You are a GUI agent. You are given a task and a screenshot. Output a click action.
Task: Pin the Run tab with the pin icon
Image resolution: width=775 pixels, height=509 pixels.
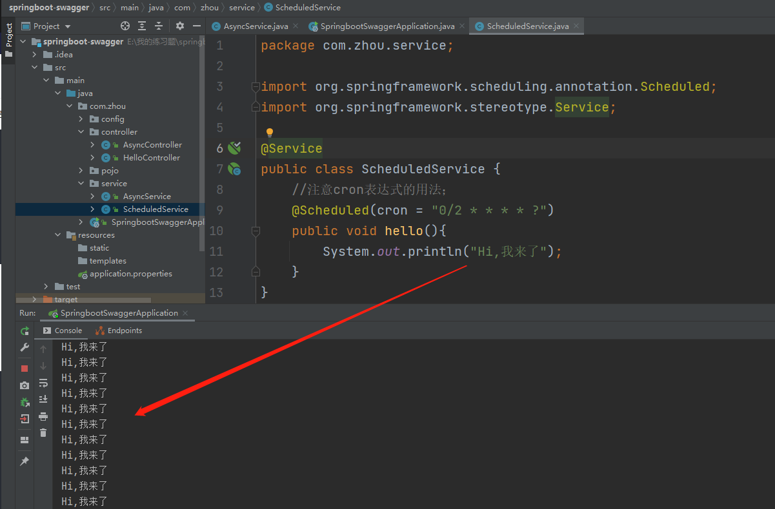[x=25, y=461]
